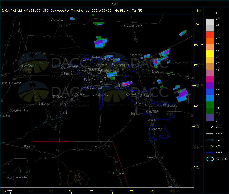Select the yellow 54 dBZ color swatch
The height and width of the screenshot is (194, 229).
click(210, 54)
